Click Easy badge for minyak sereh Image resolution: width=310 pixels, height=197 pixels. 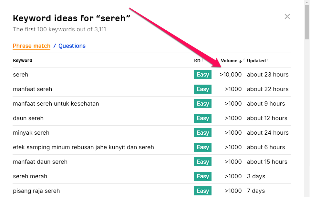203,133
